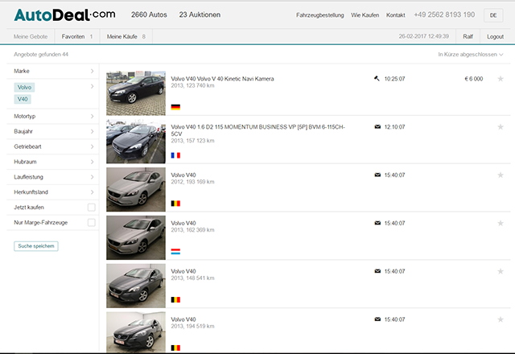The width and height of the screenshot is (515, 354).
Task: Expand the model filter chevron beside Volvo
Action: tap(92, 86)
